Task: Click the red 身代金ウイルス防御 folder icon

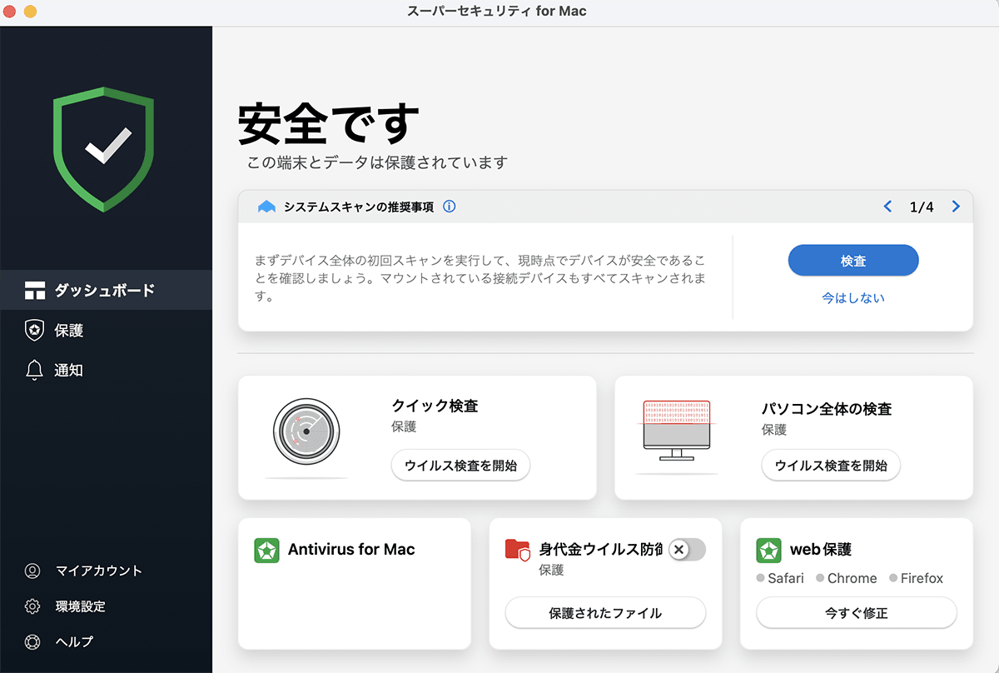Action: [x=519, y=550]
